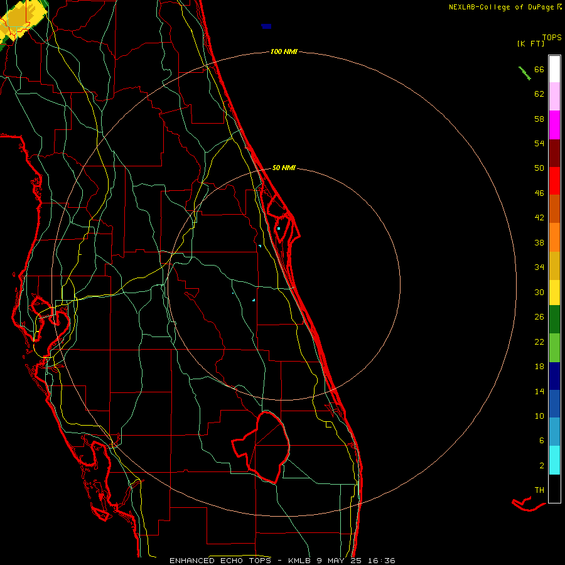Click the 6 legend value
This screenshot has width=565, height=565.
tap(542, 441)
